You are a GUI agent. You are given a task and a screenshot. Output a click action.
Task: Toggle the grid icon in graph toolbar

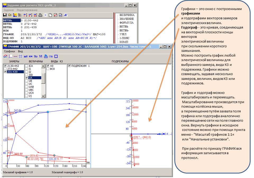point(21,56)
